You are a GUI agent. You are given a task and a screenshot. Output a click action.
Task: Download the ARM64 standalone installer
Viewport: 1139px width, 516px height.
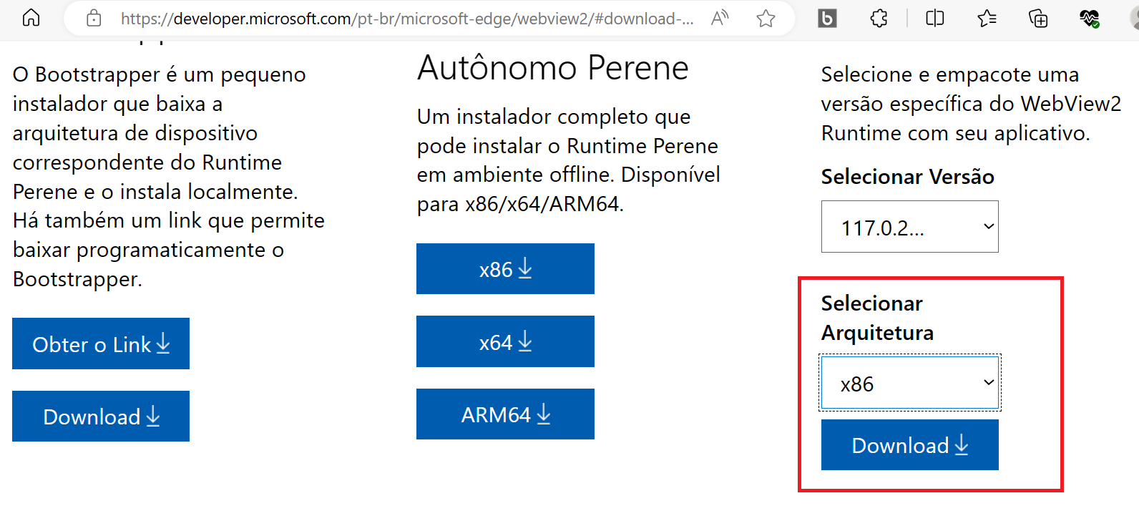505,414
